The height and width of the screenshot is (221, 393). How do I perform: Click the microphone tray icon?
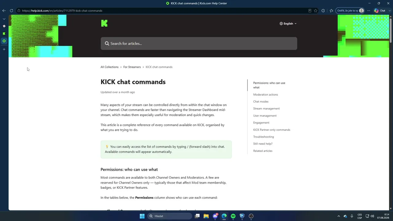[352, 216]
